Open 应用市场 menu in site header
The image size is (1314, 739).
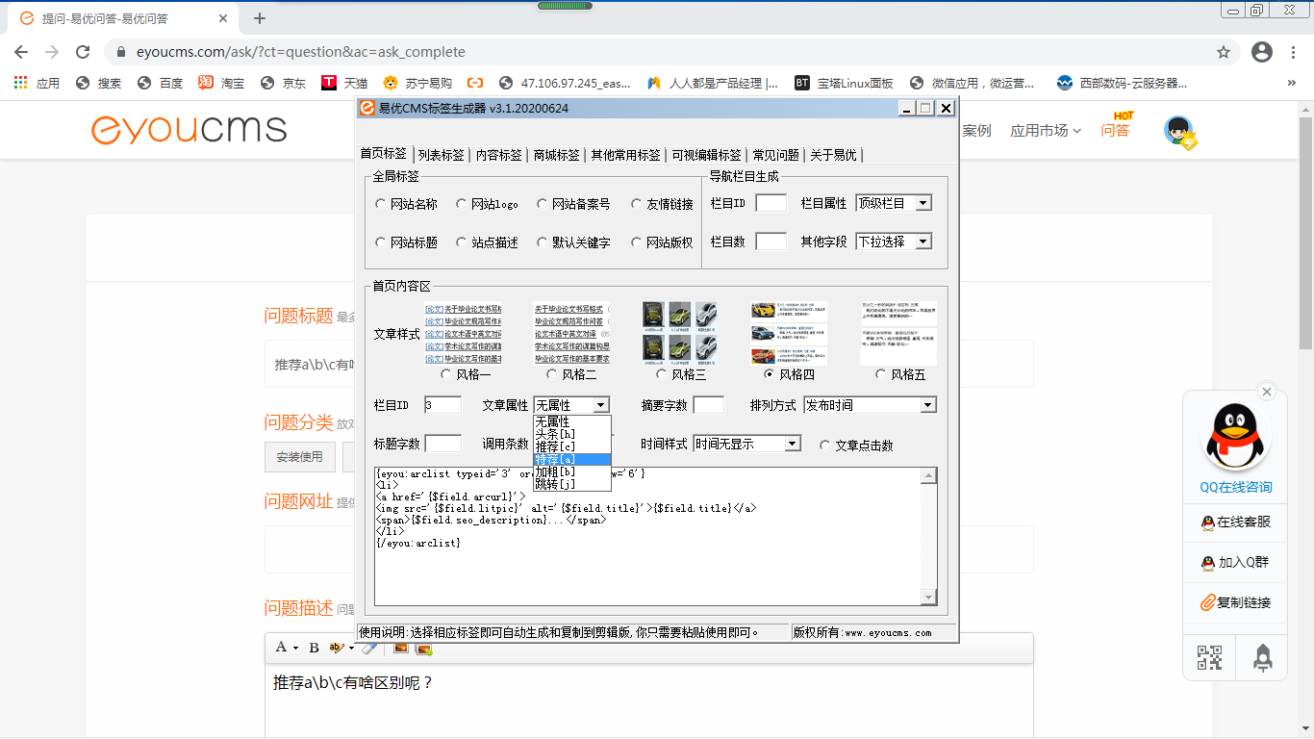[1046, 130]
